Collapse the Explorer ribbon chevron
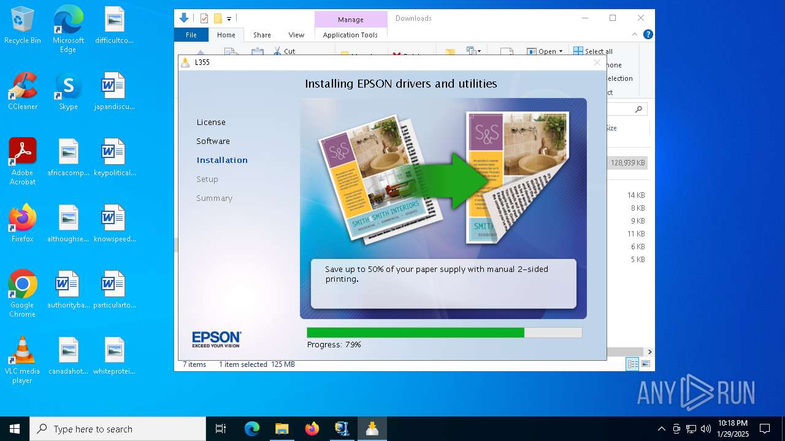785x441 pixels. [x=635, y=35]
